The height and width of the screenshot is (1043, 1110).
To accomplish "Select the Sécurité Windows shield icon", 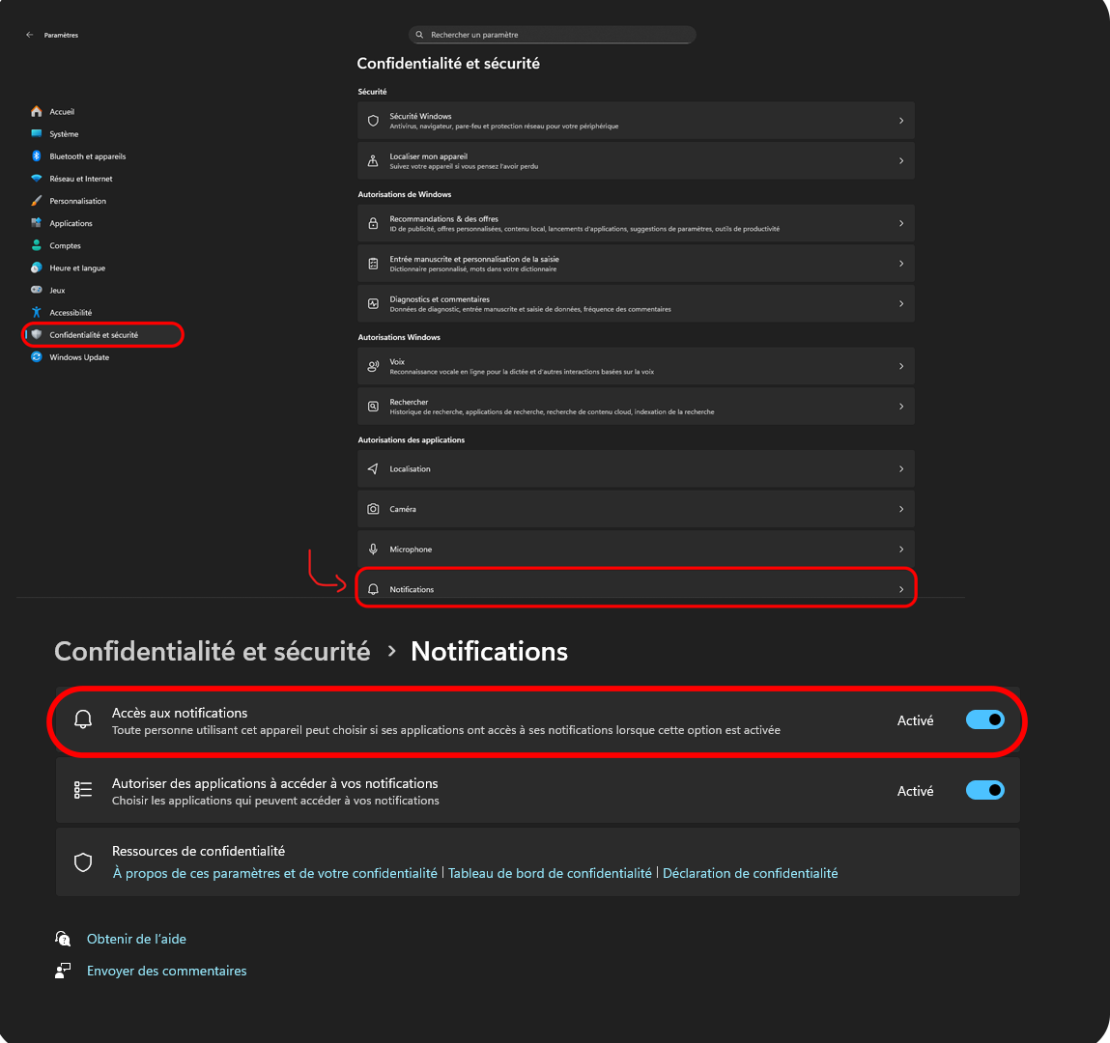I will (373, 120).
